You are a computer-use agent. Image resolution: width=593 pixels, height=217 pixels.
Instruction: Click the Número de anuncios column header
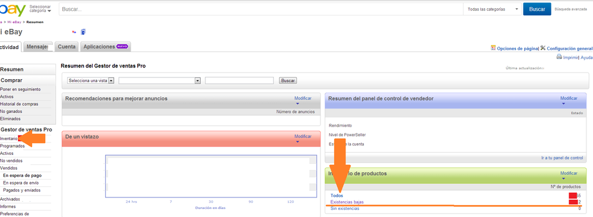pyautogui.click(x=296, y=112)
